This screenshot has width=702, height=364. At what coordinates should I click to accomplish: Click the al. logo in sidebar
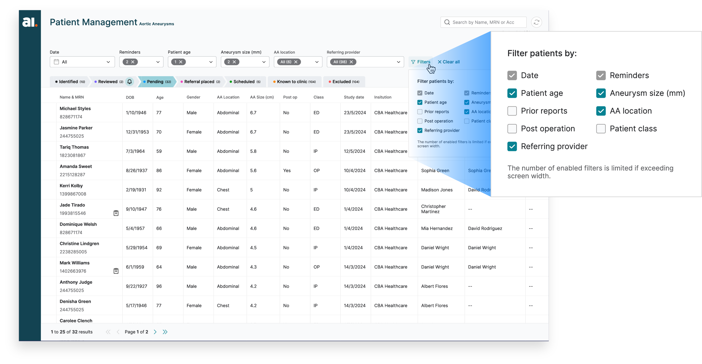point(30,22)
